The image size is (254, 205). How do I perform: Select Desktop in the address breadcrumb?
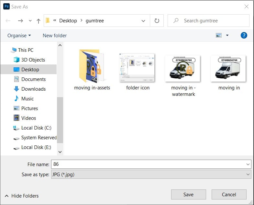pos(68,21)
